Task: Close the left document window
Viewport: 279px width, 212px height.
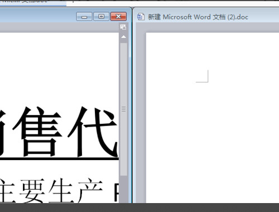Action: (118, 17)
